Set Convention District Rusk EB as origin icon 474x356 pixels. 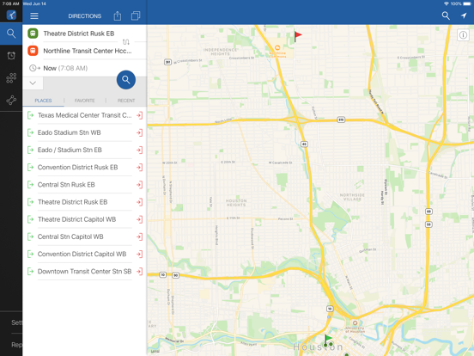coord(31,167)
